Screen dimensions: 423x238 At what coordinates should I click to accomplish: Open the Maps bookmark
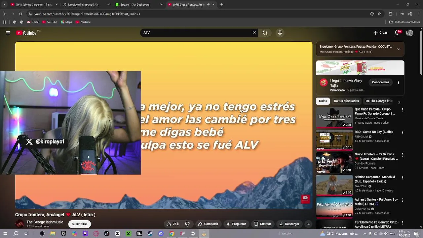coord(66,22)
